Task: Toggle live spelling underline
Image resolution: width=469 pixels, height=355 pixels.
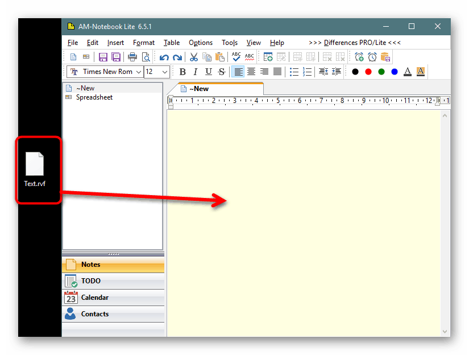Action: 250,57
